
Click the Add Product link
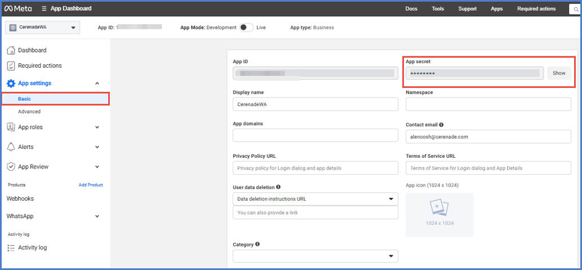(91, 185)
